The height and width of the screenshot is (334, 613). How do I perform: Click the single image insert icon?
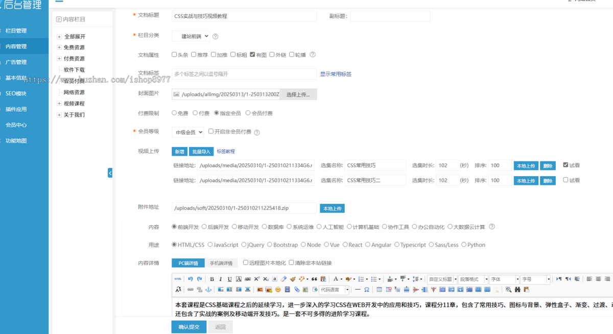(x=260, y=290)
